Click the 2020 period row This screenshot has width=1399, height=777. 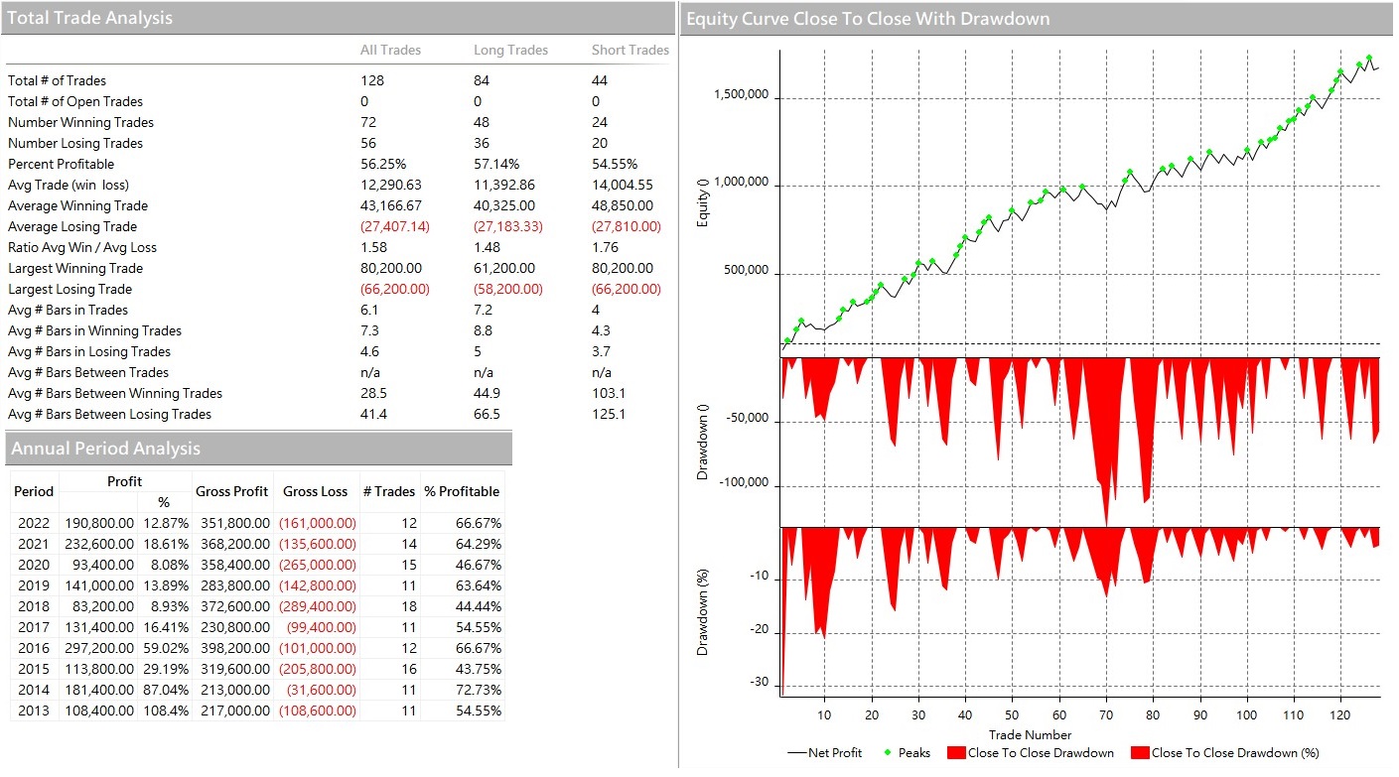[x=257, y=566]
